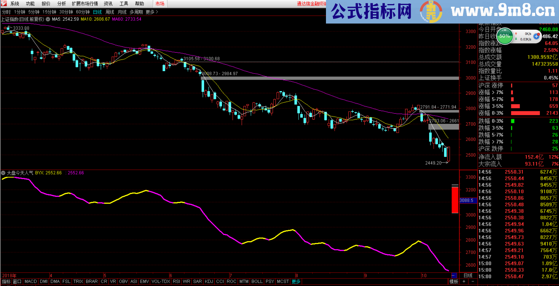This screenshot has height=286, width=559.
Task: Click the gold coin site logo
Action: (x=431, y=12)
